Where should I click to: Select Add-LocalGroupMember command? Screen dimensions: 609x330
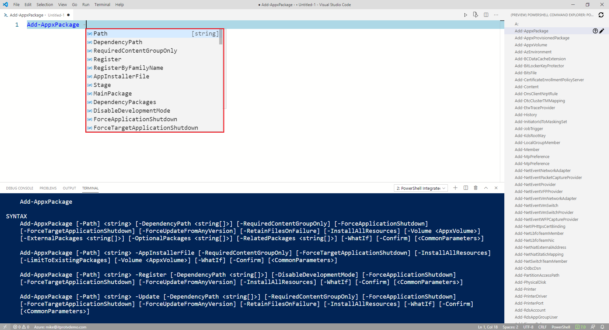click(x=537, y=143)
